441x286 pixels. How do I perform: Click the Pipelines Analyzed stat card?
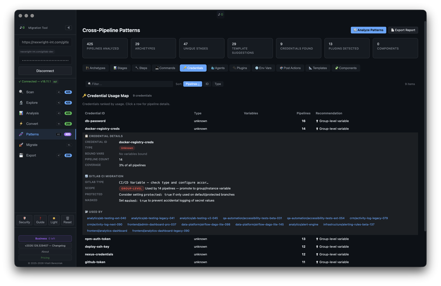click(105, 48)
